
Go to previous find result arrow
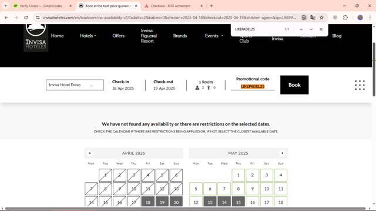click(x=301, y=29)
